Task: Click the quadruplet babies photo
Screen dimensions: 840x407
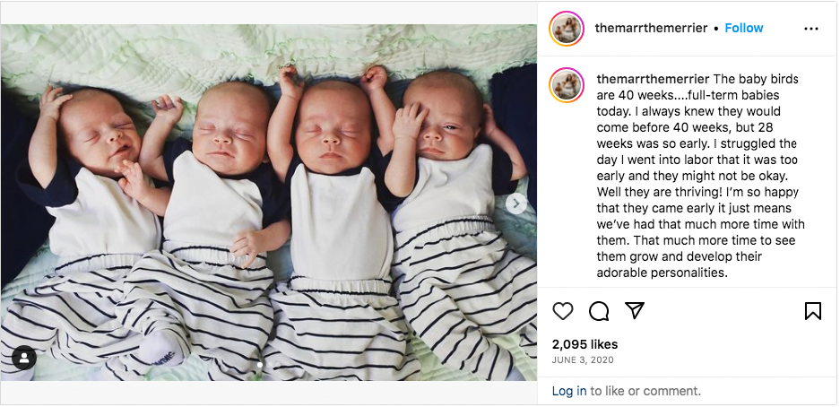Action: pos(268,203)
